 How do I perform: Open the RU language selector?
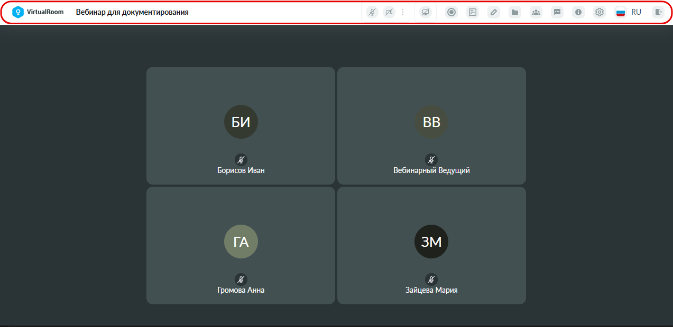coord(636,12)
